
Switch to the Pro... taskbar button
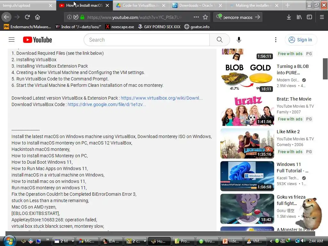(x=183, y=241)
